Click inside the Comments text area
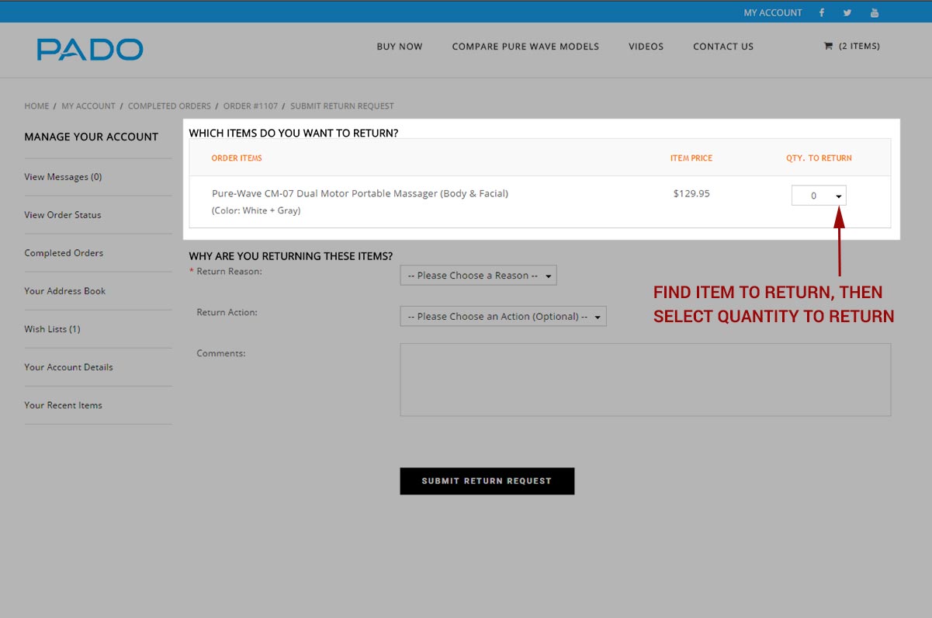Image resolution: width=932 pixels, height=618 pixels. click(x=645, y=380)
